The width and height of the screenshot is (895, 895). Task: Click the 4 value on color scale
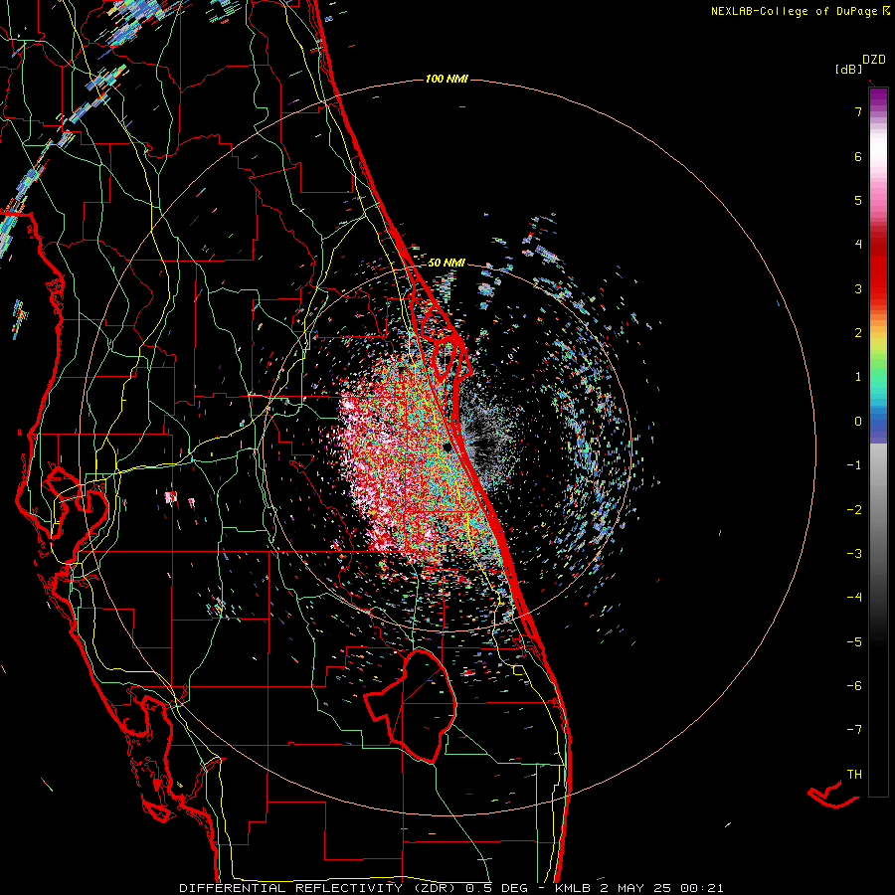pyautogui.click(x=858, y=245)
